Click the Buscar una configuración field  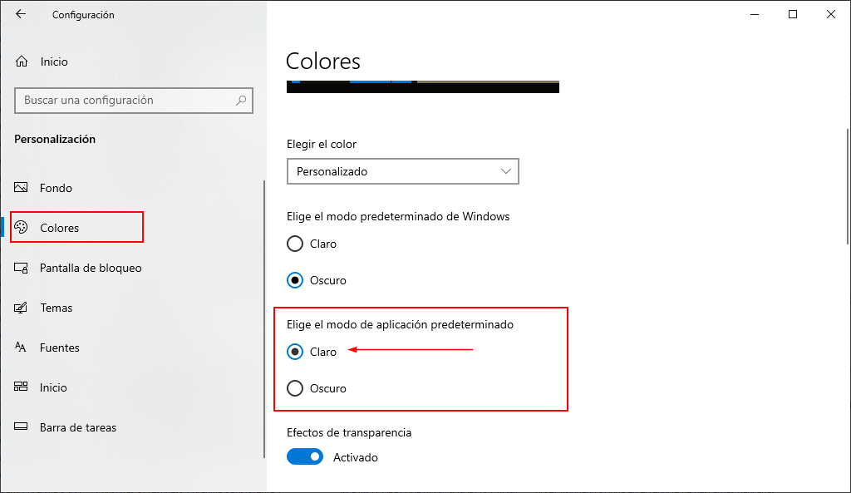pos(125,101)
